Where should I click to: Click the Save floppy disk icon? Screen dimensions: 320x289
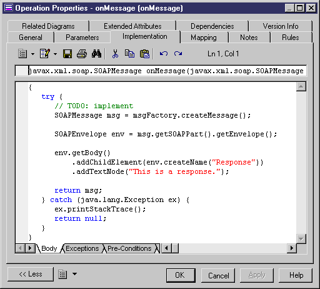pos(67,54)
